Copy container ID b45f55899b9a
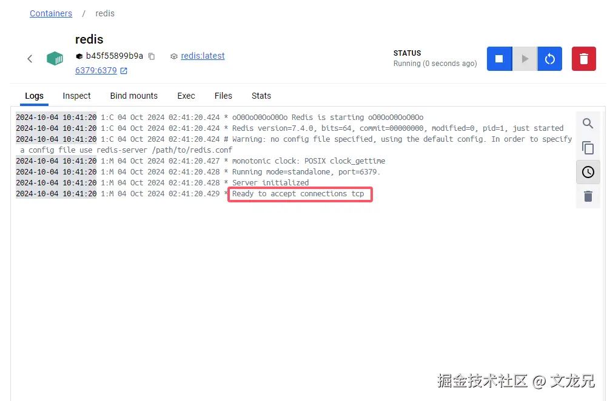The width and height of the screenshot is (607, 401). (152, 56)
